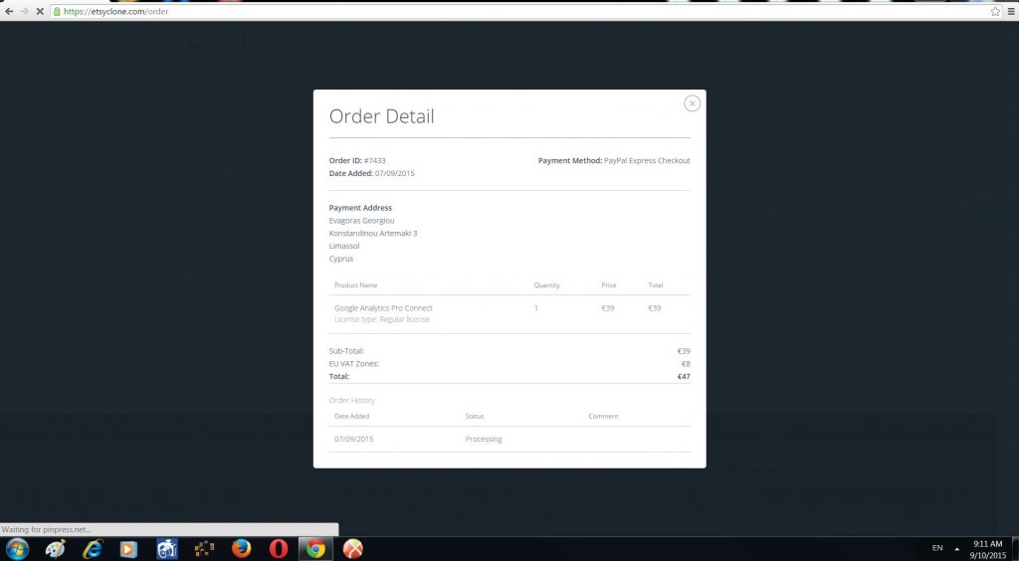1019x561 pixels.
Task: Click the name Evagoras Georgiou
Action: tap(361, 221)
